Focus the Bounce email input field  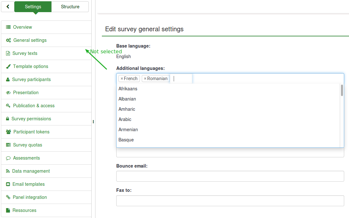(x=230, y=176)
